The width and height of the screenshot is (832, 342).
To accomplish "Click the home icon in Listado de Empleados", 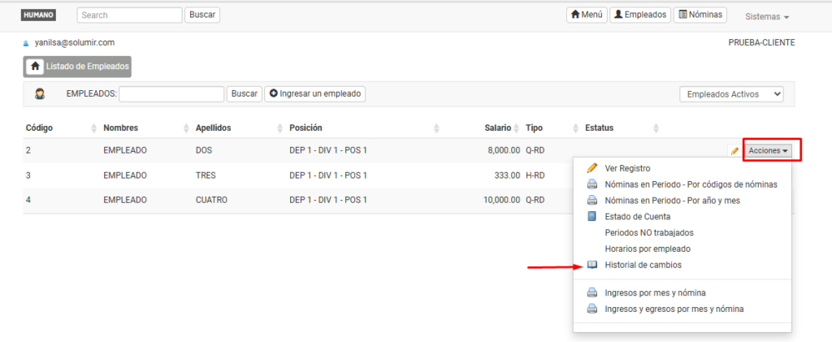I will [36, 67].
